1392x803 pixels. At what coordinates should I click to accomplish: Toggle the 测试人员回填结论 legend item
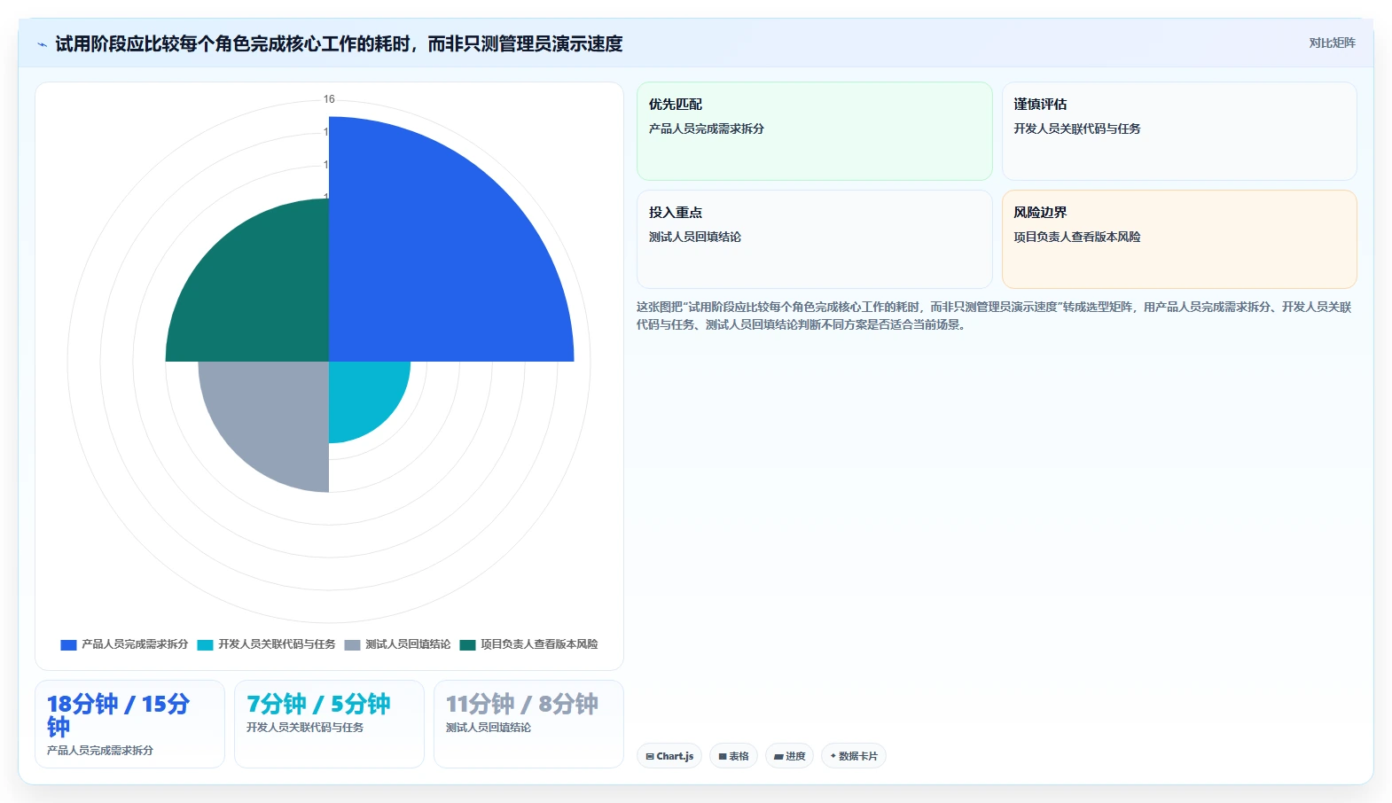397,644
